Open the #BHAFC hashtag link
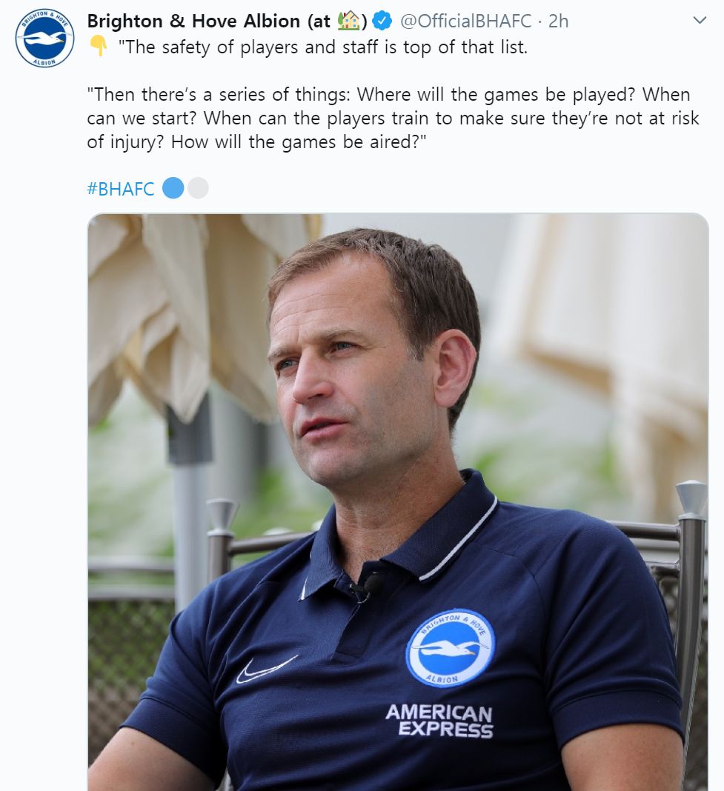The image size is (724, 791). pos(121,189)
